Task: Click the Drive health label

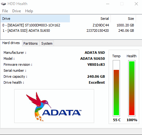Action: (x=14, y=82)
